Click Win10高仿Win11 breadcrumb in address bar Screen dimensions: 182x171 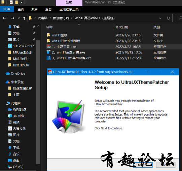tap(95, 18)
